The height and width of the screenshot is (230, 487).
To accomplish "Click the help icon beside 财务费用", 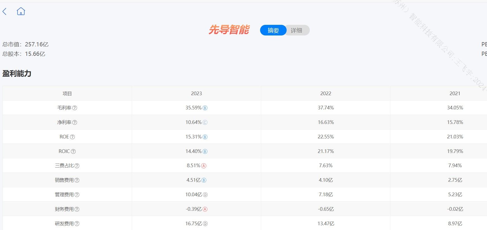I will point(77,209).
